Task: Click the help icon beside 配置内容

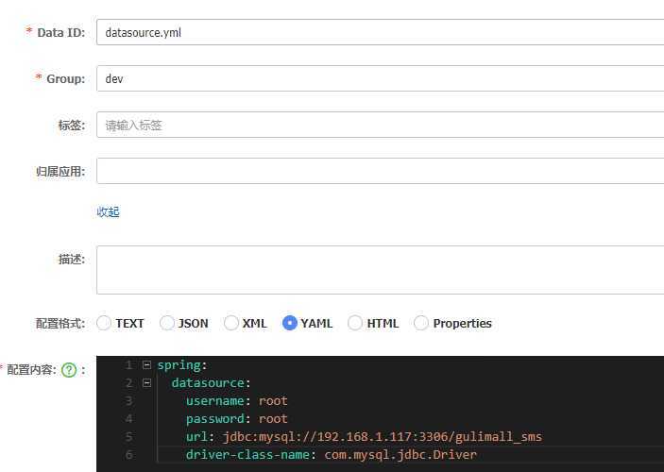Action: click(69, 370)
